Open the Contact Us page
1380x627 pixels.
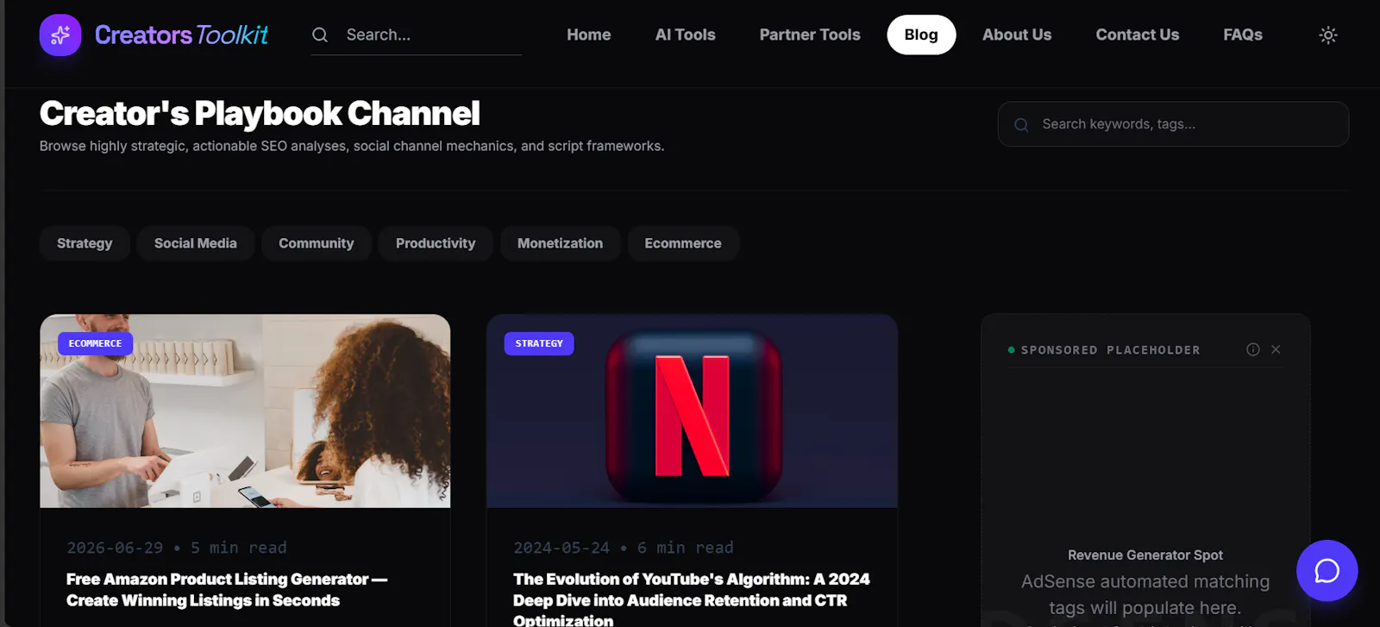(x=1138, y=35)
